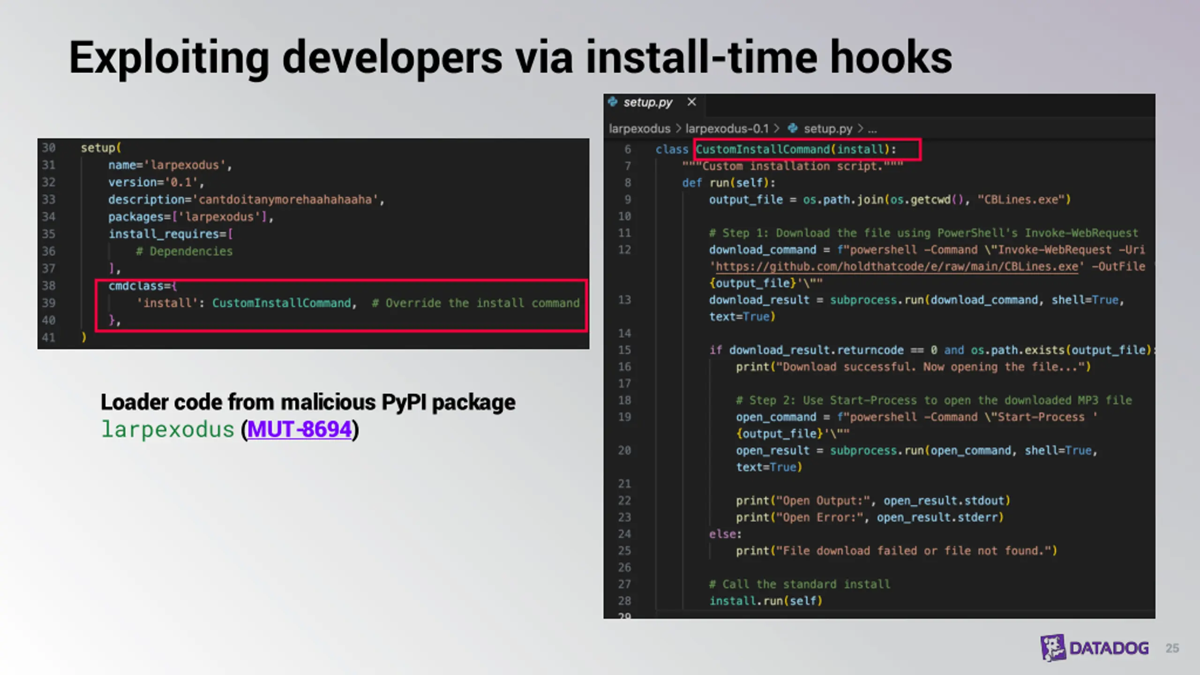Click the '# Dependencies' comment
1200x675 pixels.
(184, 251)
